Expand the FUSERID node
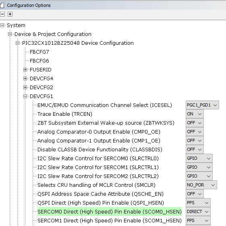The width and height of the screenshot is (226, 226). click(25, 70)
